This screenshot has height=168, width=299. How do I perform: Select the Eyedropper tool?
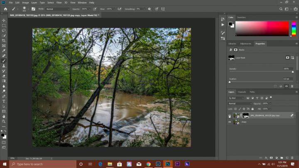(x=4, y=51)
